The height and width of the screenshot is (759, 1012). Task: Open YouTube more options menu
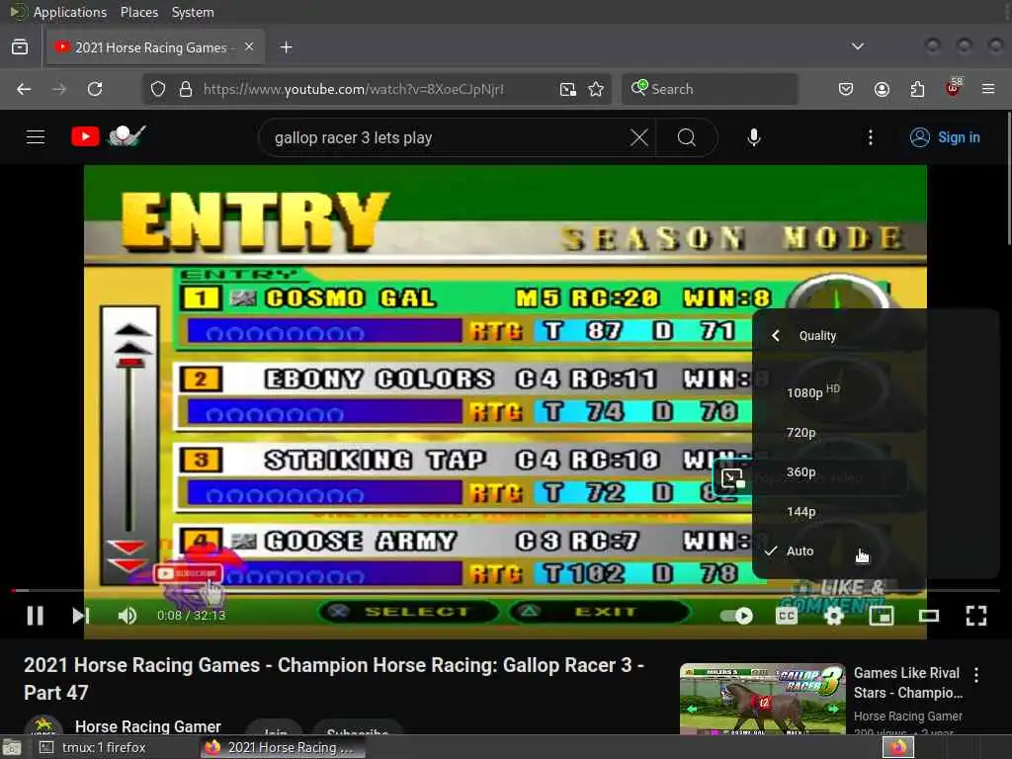pyautogui.click(x=870, y=136)
